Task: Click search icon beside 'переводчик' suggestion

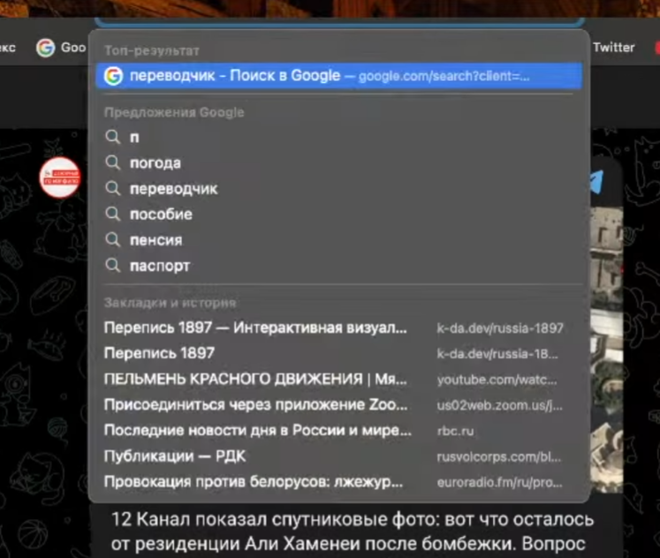Action: pos(113,188)
